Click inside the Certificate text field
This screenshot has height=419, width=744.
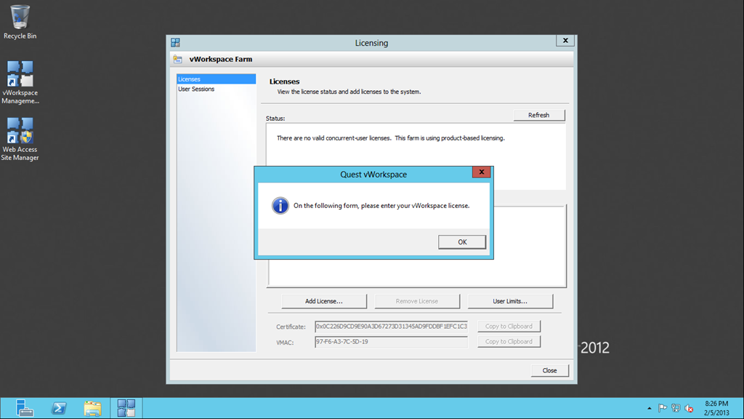point(391,327)
